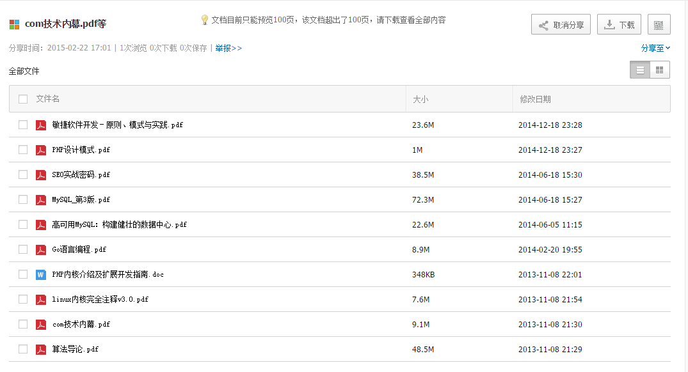Screen dimensions: 688x372
Task: Sort files by 大小 column header
Action: click(420, 100)
